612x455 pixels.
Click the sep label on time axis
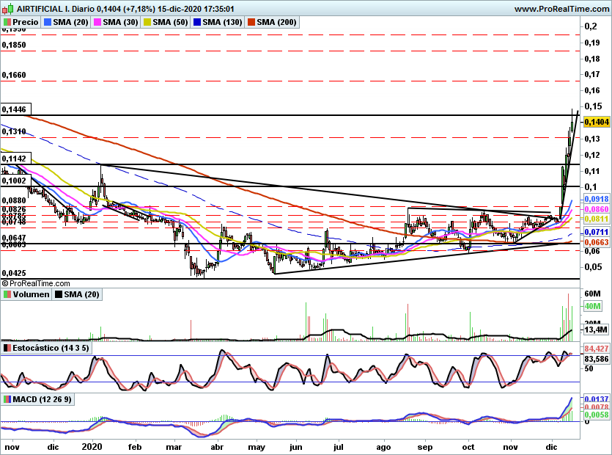[x=424, y=447]
